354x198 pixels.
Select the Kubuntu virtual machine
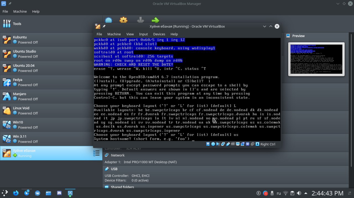(51, 40)
